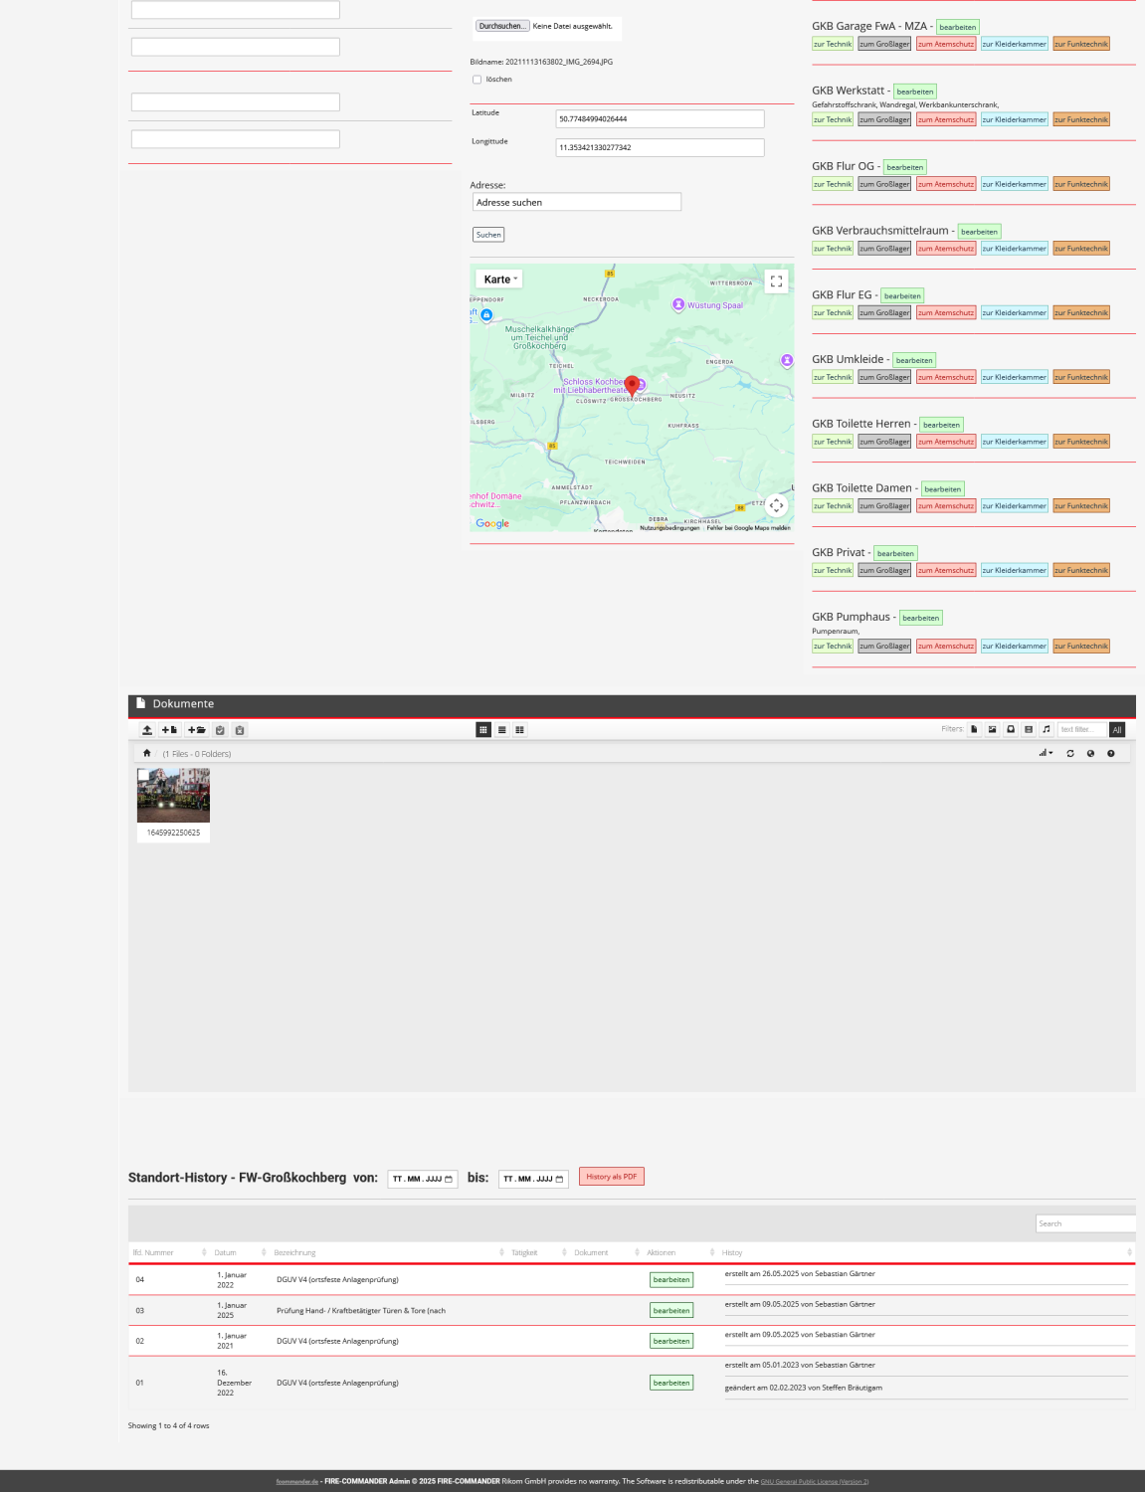Screen dimensions: 1145x1492
Task: Open the help question mark icon
Action: [1111, 754]
